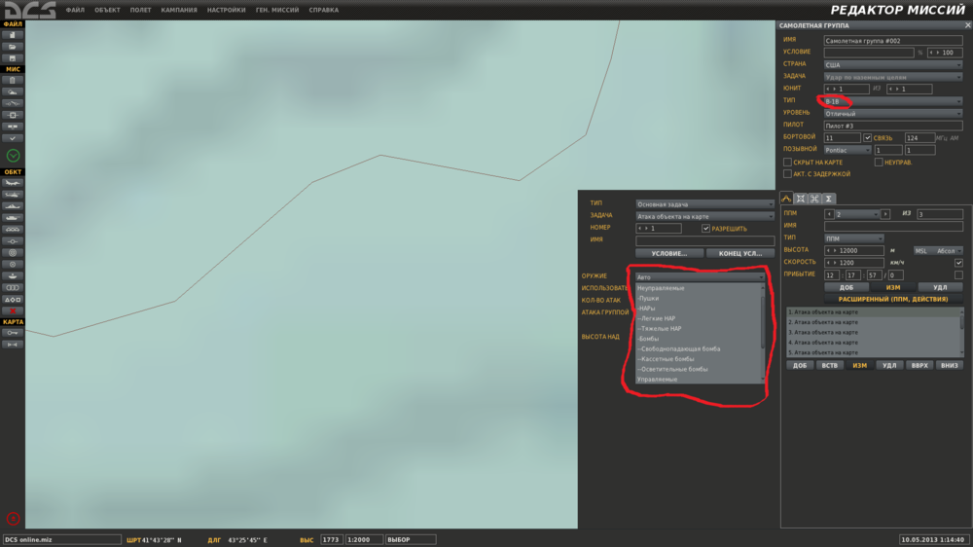973x547 pixels.
Task: Open the ФАЙЛ menu
Action: coord(75,10)
